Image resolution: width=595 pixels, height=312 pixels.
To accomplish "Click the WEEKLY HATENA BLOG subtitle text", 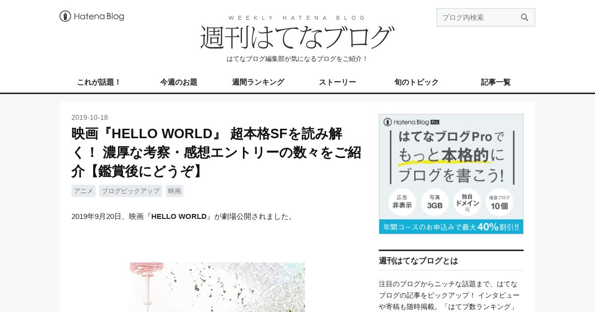I will pyautogui.click(x=297, y=18).
